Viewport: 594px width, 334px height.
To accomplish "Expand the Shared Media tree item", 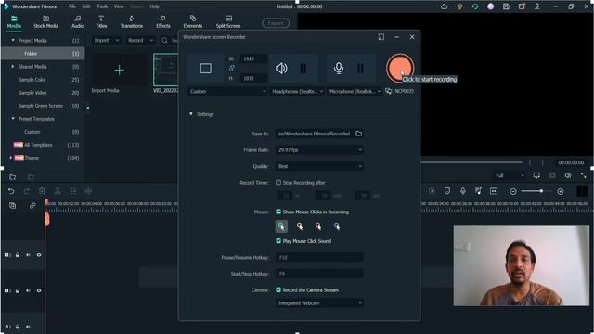I will (x=13, y=66).
